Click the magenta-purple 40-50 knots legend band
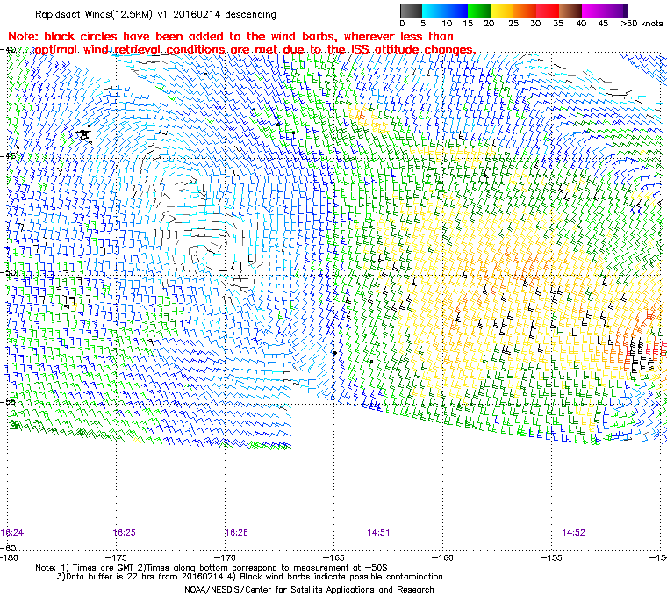This screenshot has height=604, width=667. pos(605,11)
